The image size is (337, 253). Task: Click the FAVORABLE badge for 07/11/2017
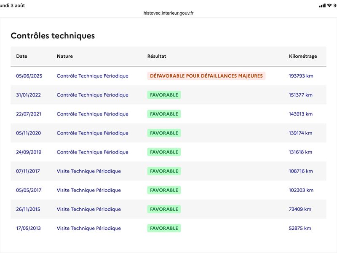pyautogui.click(x=164, y=171)
